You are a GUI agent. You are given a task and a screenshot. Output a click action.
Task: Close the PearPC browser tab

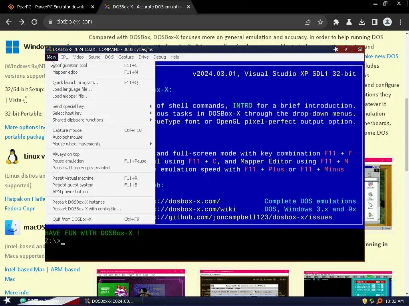93,7
